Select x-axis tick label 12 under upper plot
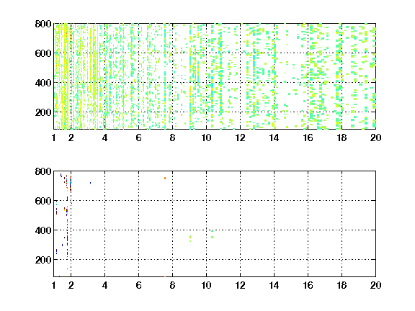 point(240,138)
